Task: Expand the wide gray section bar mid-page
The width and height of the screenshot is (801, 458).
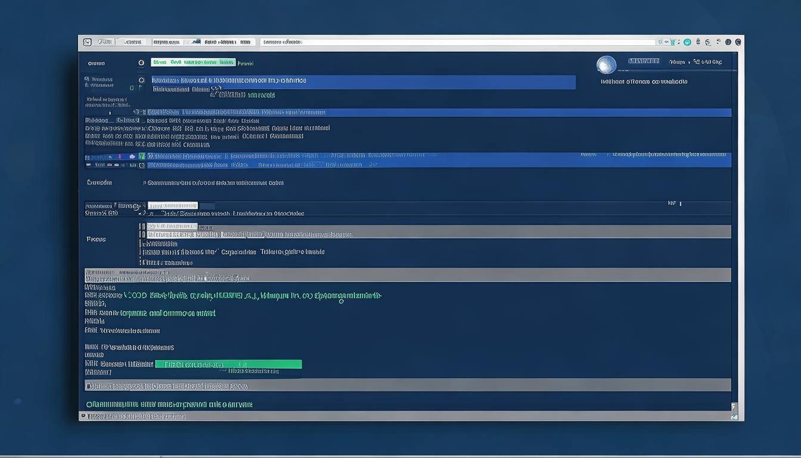Action: pos(408,275)
